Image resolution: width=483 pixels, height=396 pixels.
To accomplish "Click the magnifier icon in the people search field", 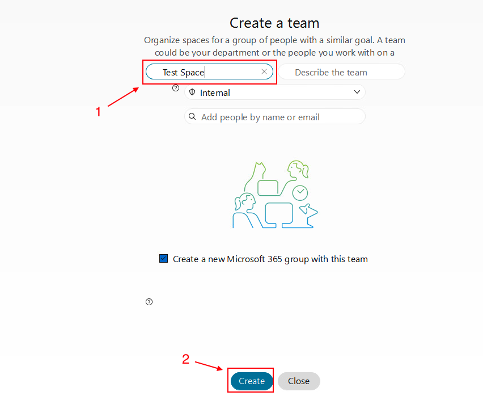I will [193, 116].
